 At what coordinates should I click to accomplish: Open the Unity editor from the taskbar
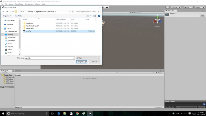click(x=90, y=113)
